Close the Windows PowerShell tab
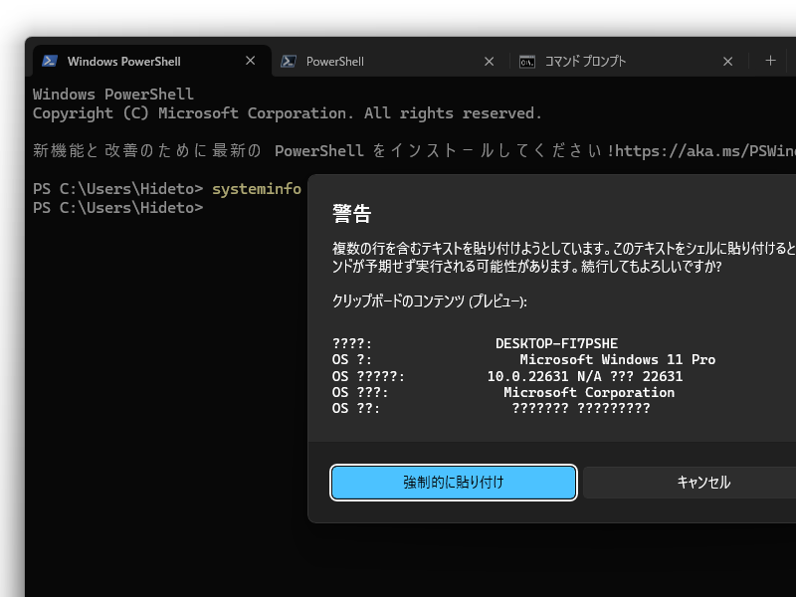Viewport: 796px width, 597px height. pos(250,61)
